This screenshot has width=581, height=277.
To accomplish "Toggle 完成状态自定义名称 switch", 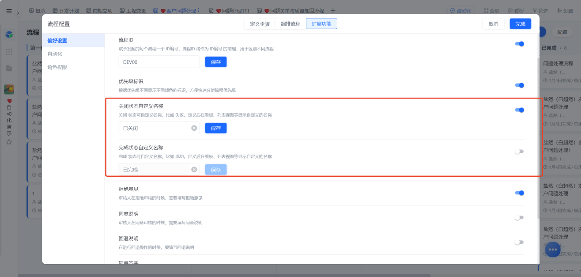I will pos(520,152).
